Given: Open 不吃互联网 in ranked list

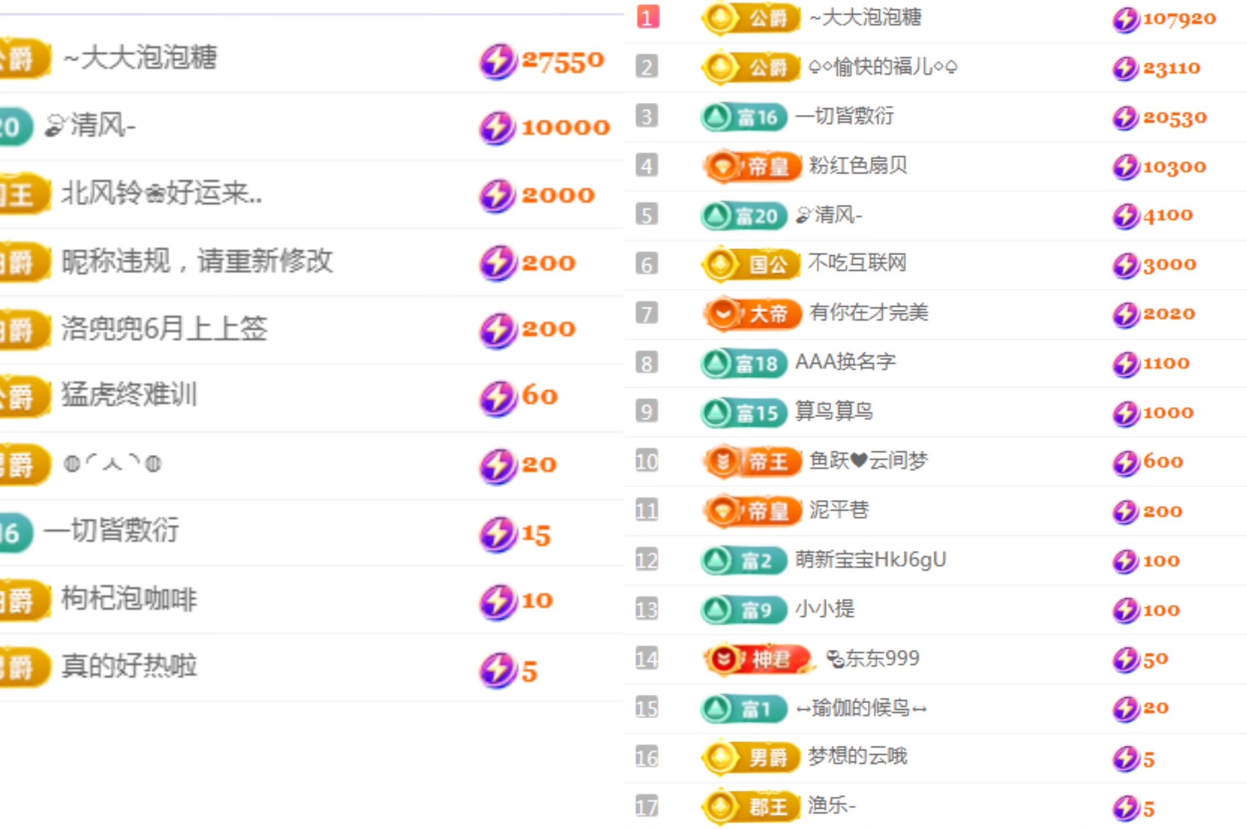Looking at the screenshot, I should point(857,263).
